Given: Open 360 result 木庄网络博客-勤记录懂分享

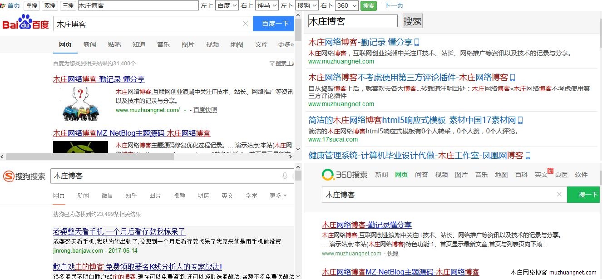Looking at the screenshot, I should point(367,225).
